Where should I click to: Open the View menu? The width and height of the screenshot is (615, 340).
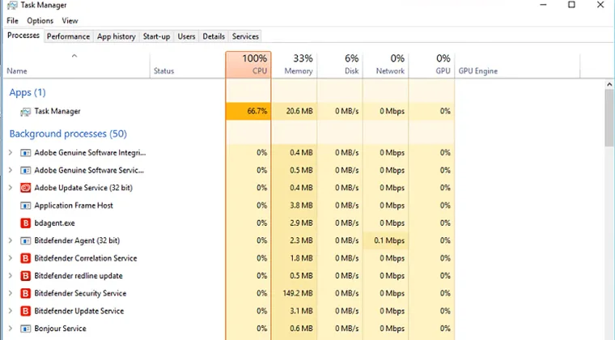tap(70, 21)
